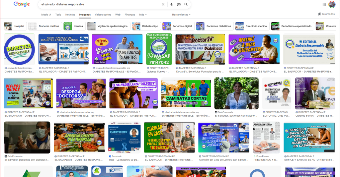
Task: Open the Google account profile avatar
Action: 332,4
